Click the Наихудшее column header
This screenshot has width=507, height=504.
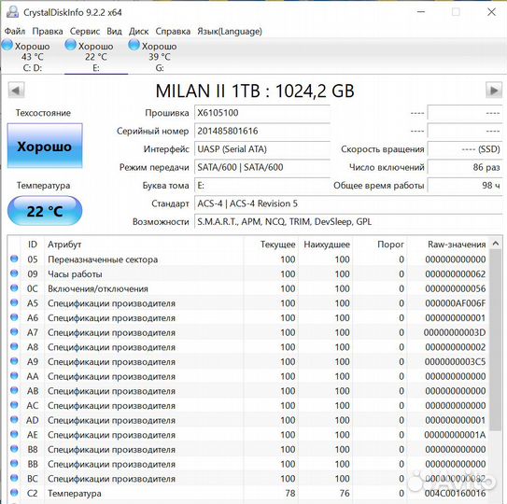[x=325, y=245]
